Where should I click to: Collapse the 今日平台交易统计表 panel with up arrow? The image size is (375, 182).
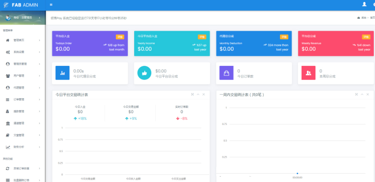pos(198,95)
